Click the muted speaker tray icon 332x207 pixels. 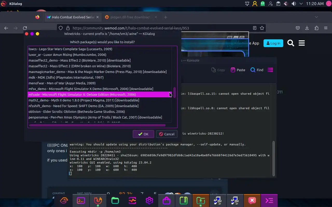286,4
